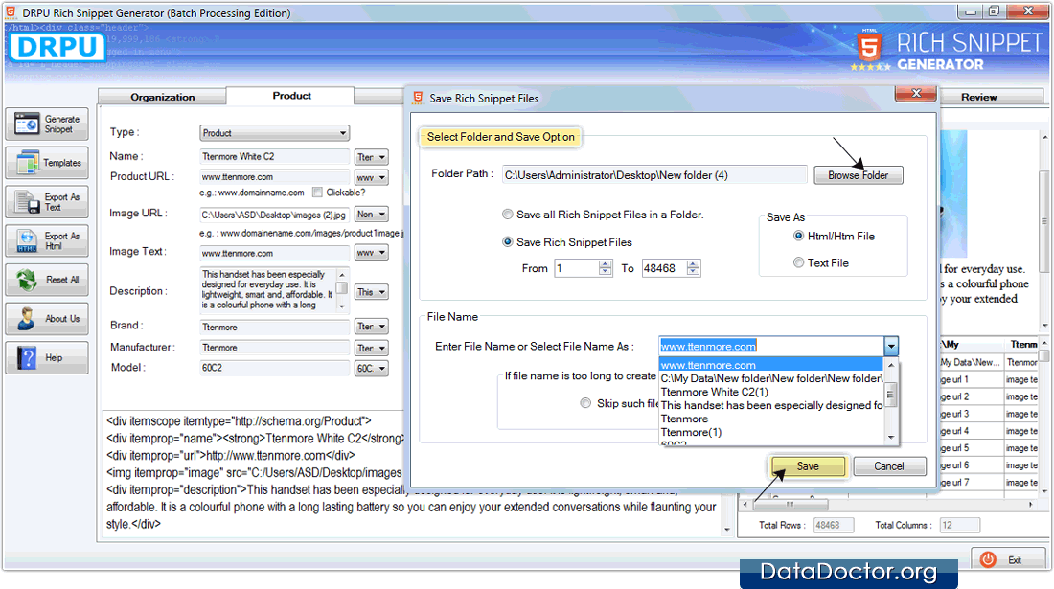Open the Templates icon in sidebar

click(x=28, y=163)
